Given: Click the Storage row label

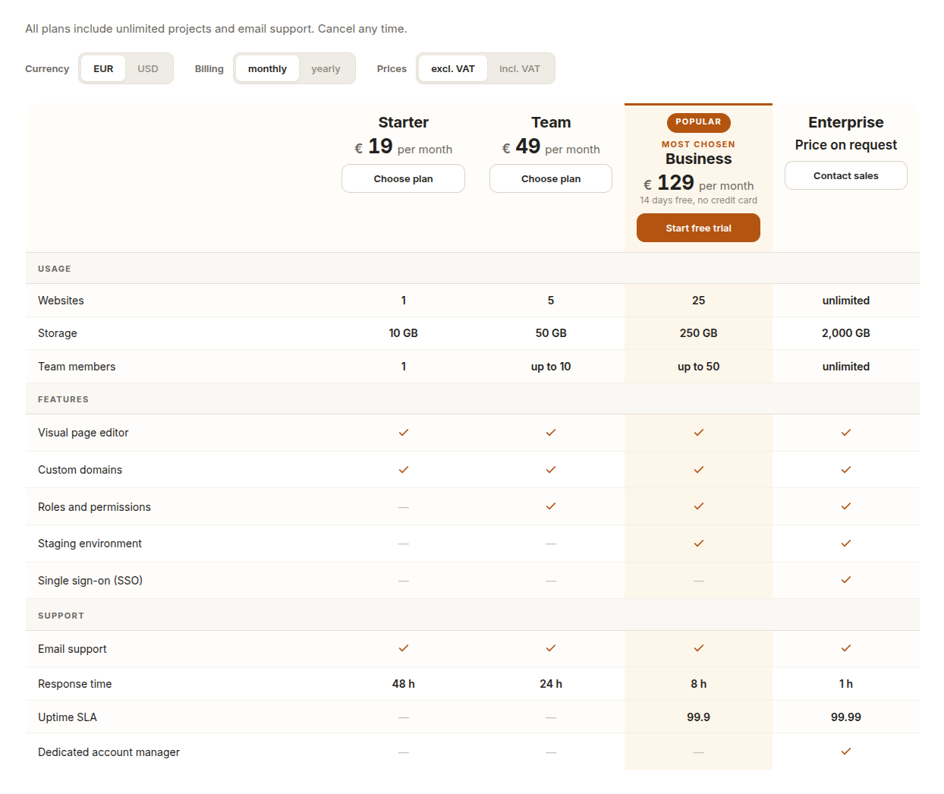Looking at the screenshot, I should point(58,333).
